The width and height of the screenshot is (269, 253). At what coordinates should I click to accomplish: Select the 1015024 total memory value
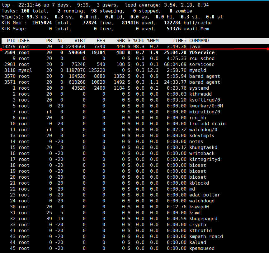pos(42,23)
